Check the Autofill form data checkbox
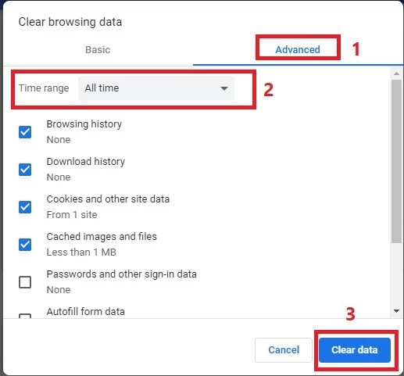 [25, 316]
